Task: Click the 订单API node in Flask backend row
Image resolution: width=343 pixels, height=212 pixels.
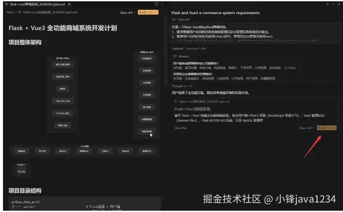Action: tap(105, 151)
